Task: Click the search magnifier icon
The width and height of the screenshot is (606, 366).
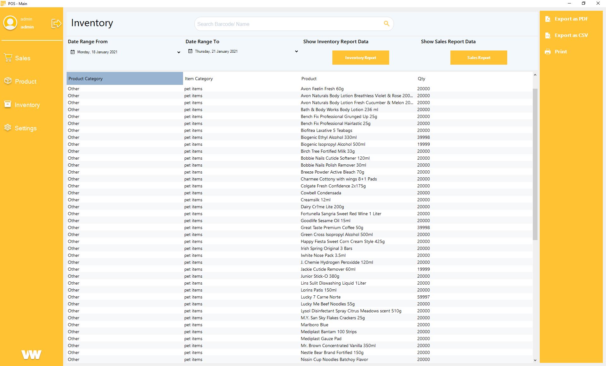Action: (386, 24)
